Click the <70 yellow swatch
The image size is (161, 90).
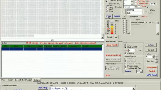click(112, 27)
